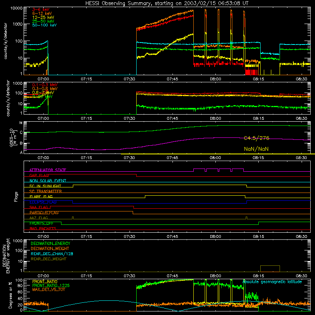This screenshot has width=315, height=315.
Task: Select the Degrees or % axis title
Action: pos(10,295)
